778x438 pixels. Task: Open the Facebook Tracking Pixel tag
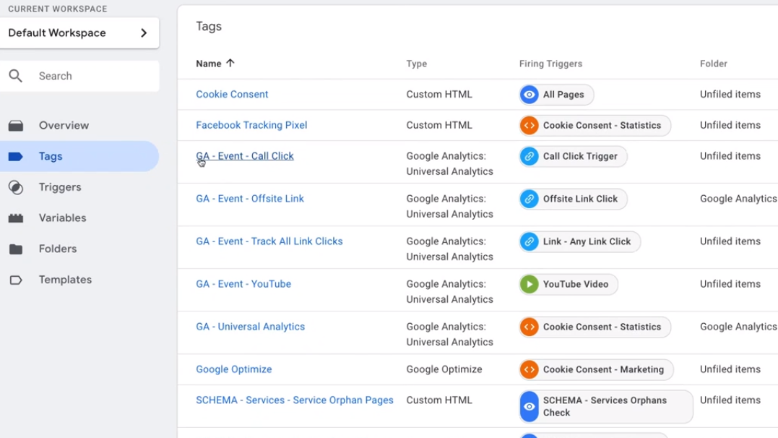click(x=251, y=125)
